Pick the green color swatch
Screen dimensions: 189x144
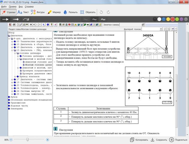177,19
